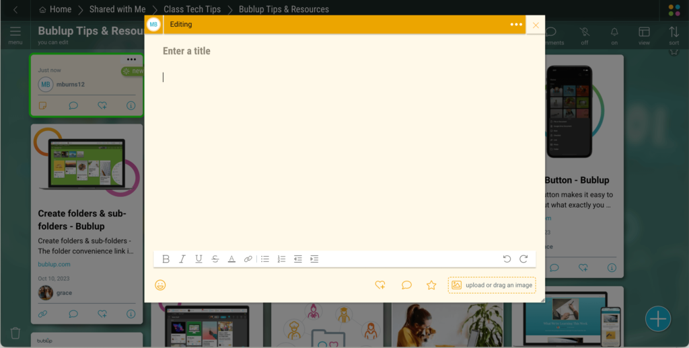Open Class Tech Tips breadcrumb
Viewport: 689px width, 348px height.
click(192, 9)
